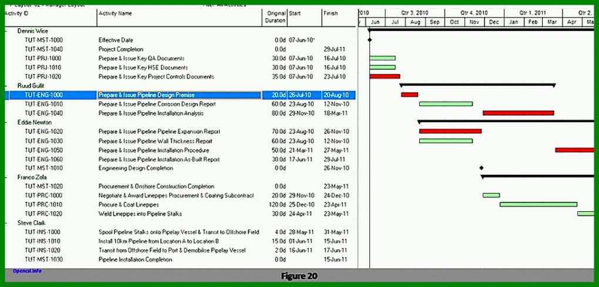599x287 pixels.
Task: Click the green Gantt bar for TUT-PRJ-1000
Action: [382, 58]
